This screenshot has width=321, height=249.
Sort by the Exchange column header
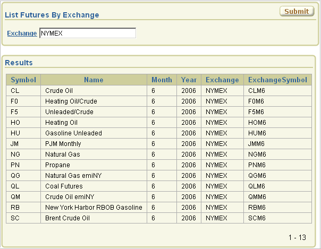[x=222, y=80]
